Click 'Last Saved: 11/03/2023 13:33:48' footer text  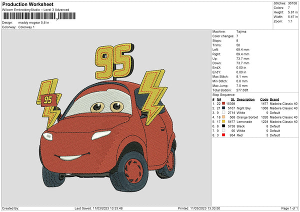click(98, 208)
